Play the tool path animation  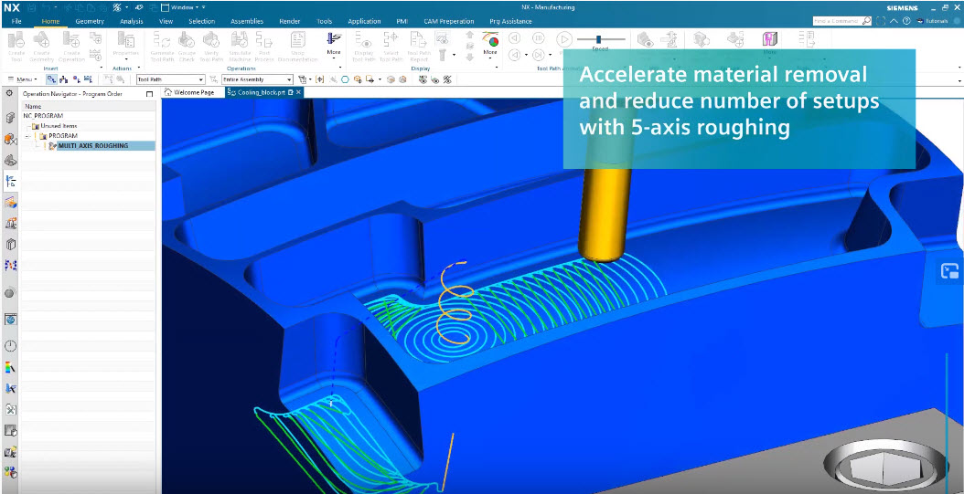point(563,38)
